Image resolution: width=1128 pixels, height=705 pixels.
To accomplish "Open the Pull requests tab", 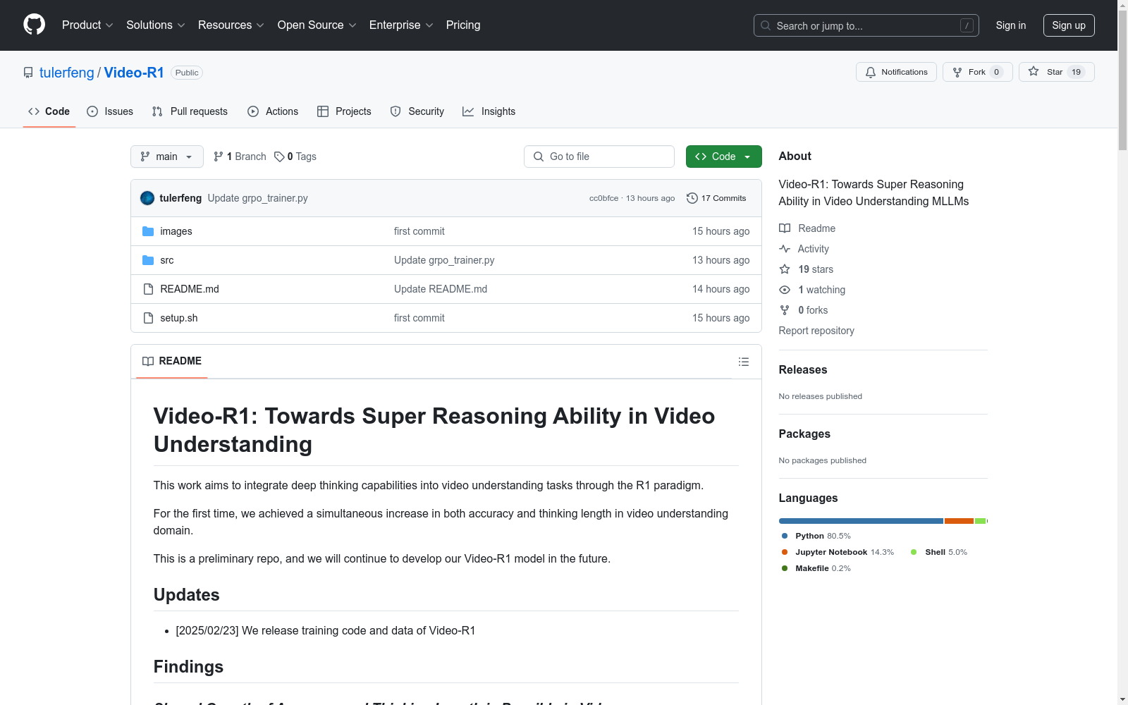I will point(190,111).
